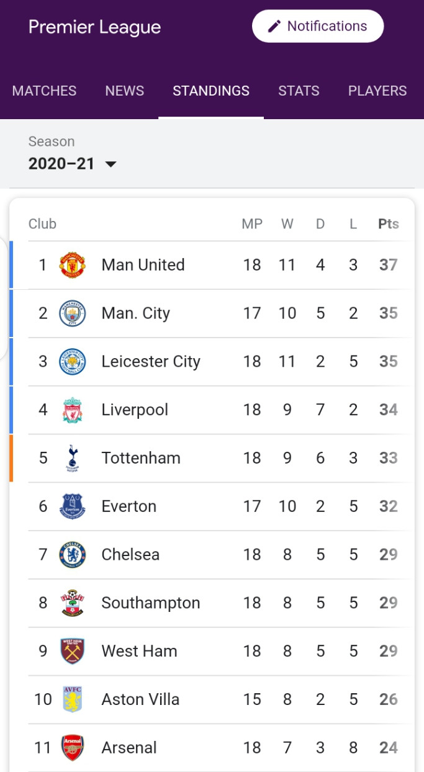
Task: Select the Everton team name
Action: point(129,506)
